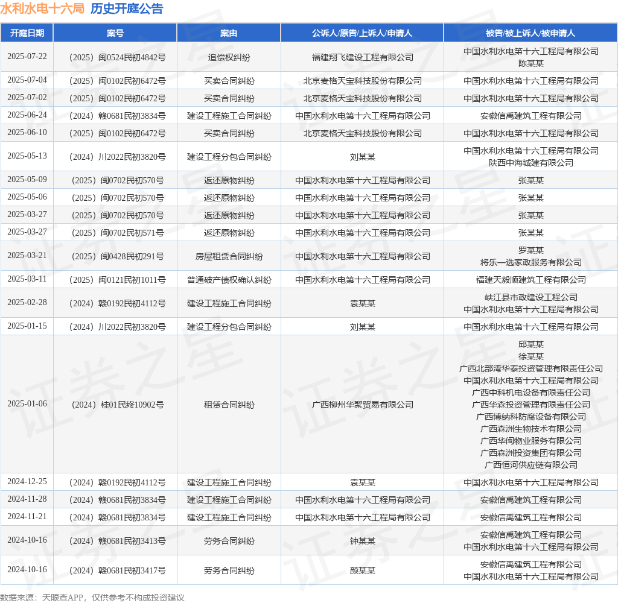Click case number 赣0681民初3417号
618x603 pixels.
pos(118,570)
